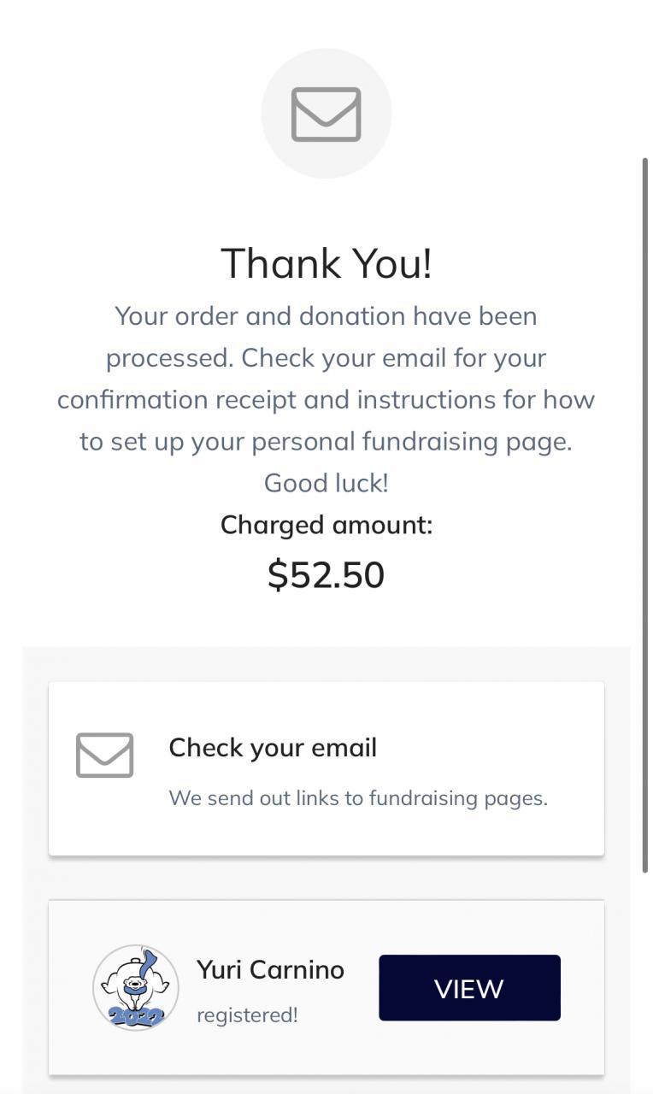This screenshot has height=1094, width=653.
Task: Click the small envelope icon beside Check your email
Action: [x=104, y=755]
